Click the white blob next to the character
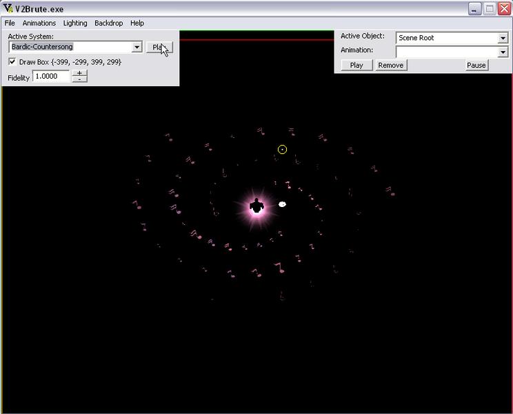This screenshot has height=414, width=513. (x=282, y=204)
